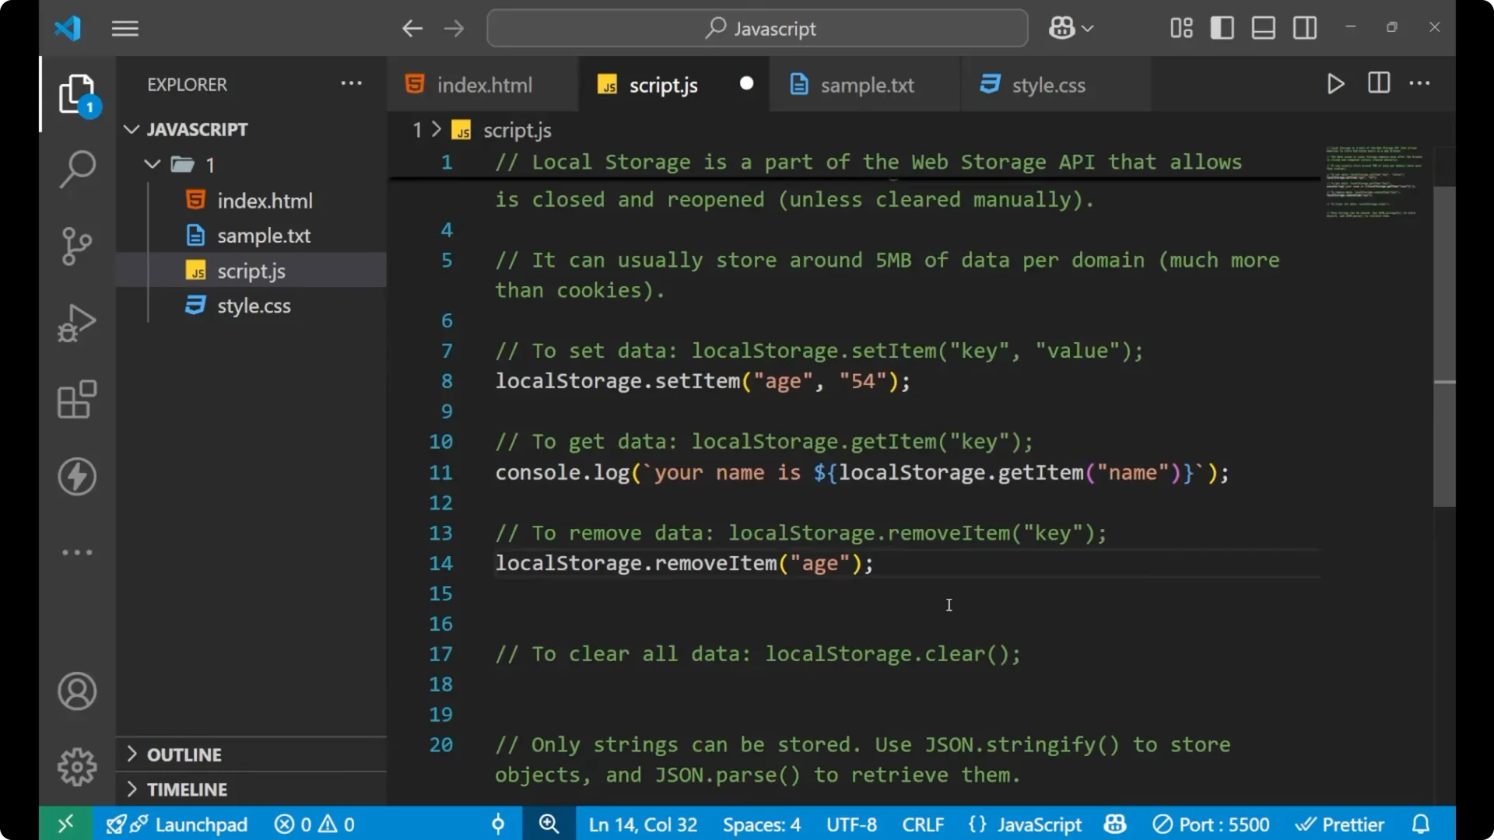
Task: Open the Run and Debug view
Action: click(x=76, y=322)
